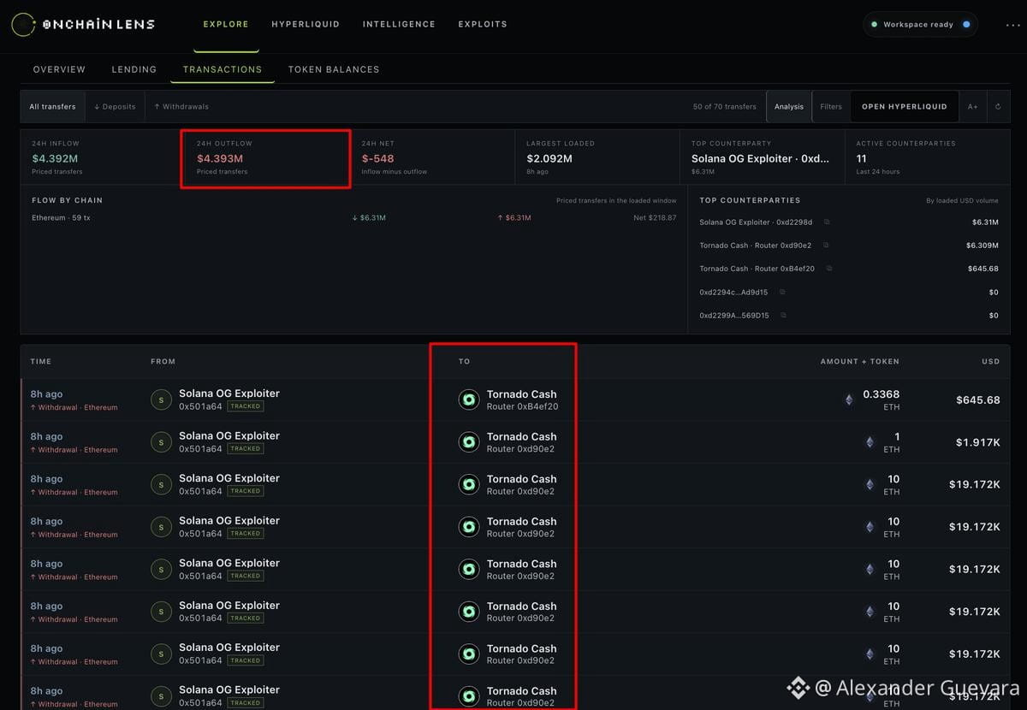Select the All transfers filter
This screenshot has height=710, width=1027.
pyautogui.click(x=53, y=107)
